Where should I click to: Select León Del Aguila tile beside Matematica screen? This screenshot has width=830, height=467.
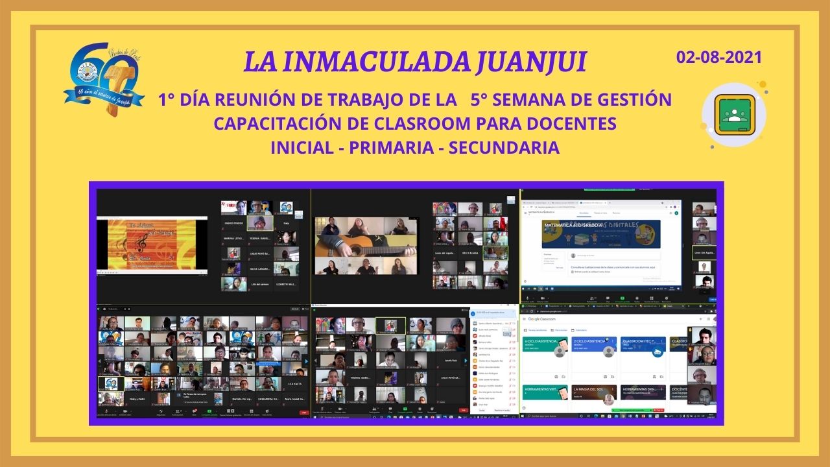(x=704, y=253)
